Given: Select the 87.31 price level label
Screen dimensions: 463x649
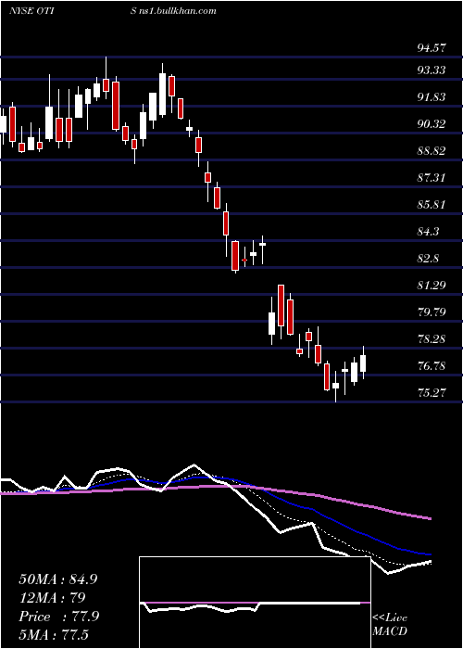Looking at the screenshot, I should (432, 178).
